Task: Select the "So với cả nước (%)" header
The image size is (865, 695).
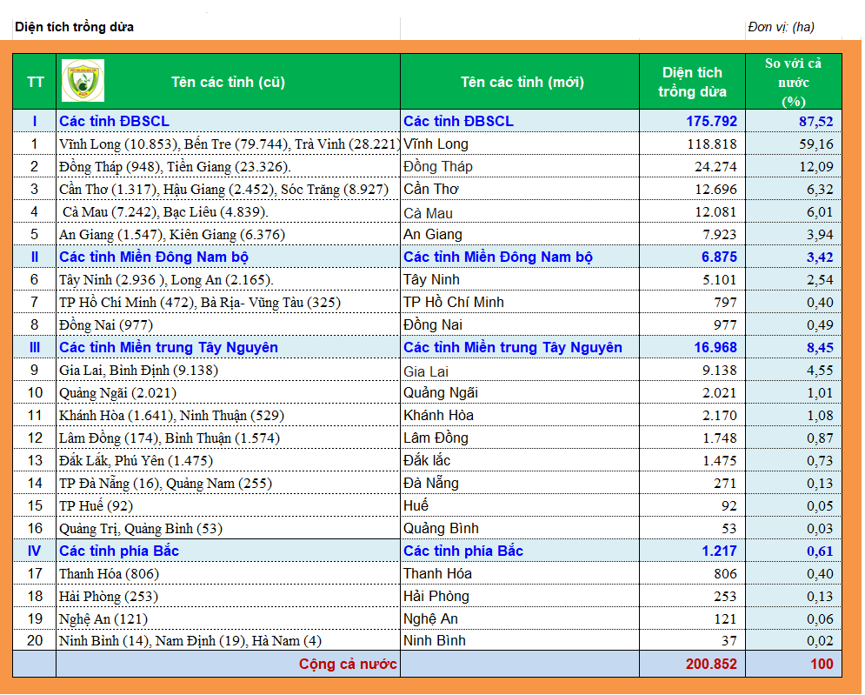Action: pyautogui.click(x=793, y=83)
